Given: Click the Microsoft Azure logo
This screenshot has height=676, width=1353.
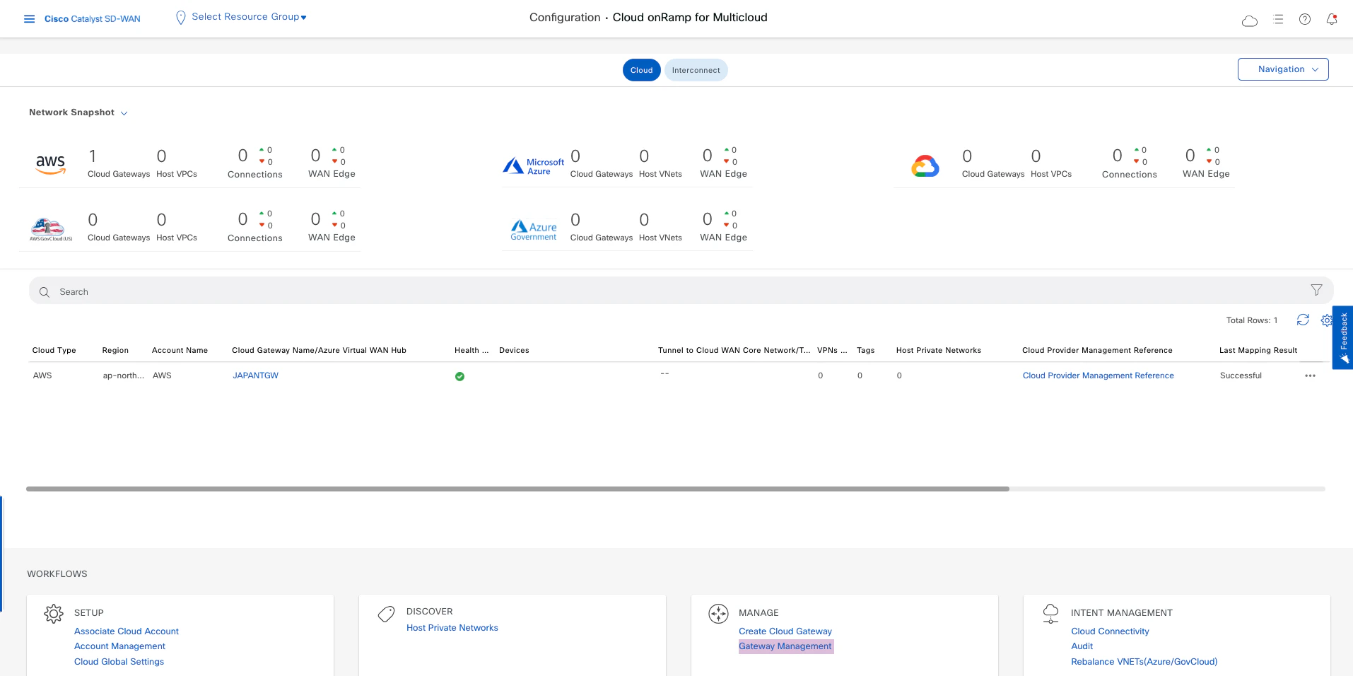Looking at the screenshot, I should pos(533,166).
